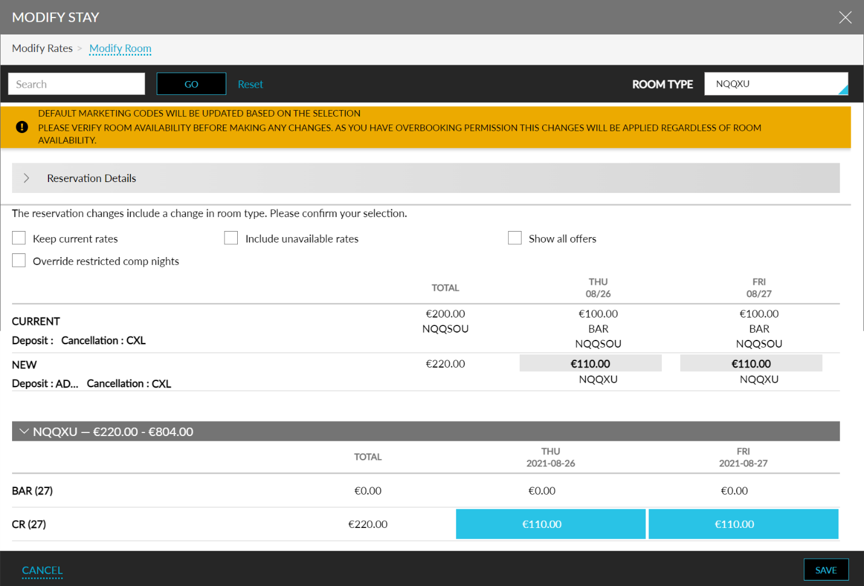Click FRI 2021-08-27 column header
The width and height of the screenshot is (864, 586).
point(744,457)
